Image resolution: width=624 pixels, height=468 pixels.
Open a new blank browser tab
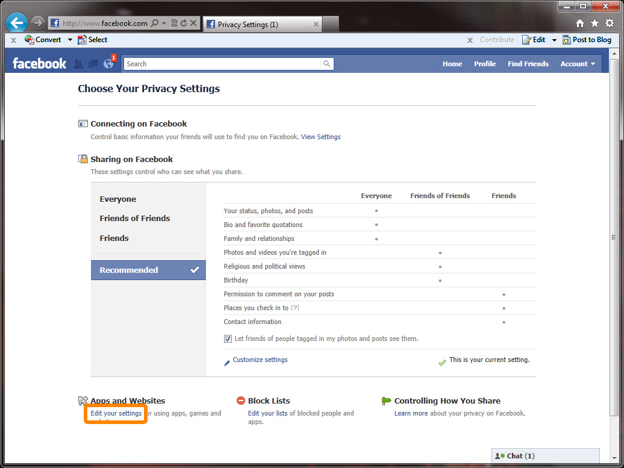tap(330, 24)
